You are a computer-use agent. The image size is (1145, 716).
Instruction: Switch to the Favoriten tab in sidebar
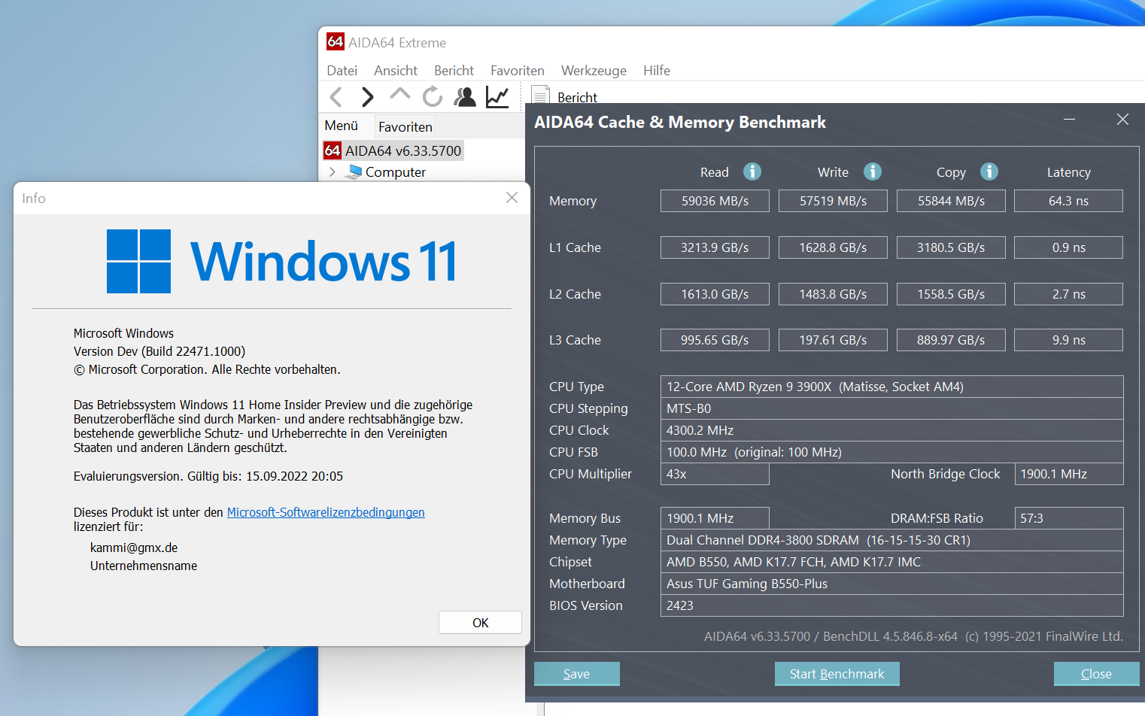[405, 126]
